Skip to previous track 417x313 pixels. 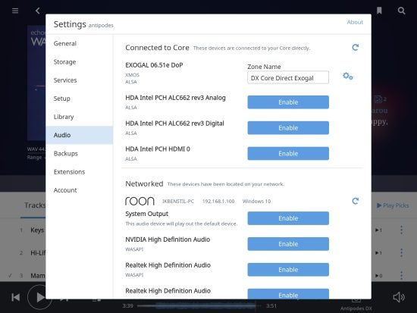pos(16,297)
